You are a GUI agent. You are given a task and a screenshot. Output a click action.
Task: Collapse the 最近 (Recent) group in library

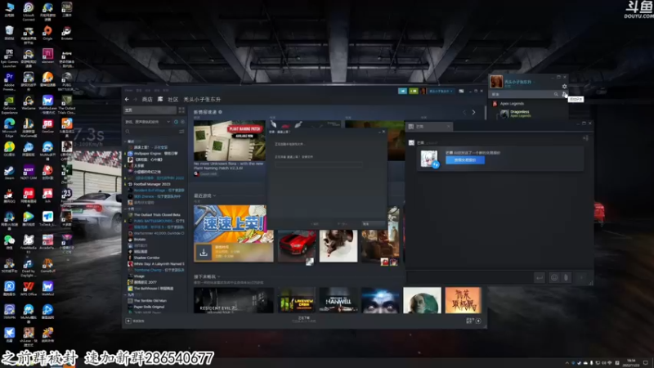click(126, 141)
